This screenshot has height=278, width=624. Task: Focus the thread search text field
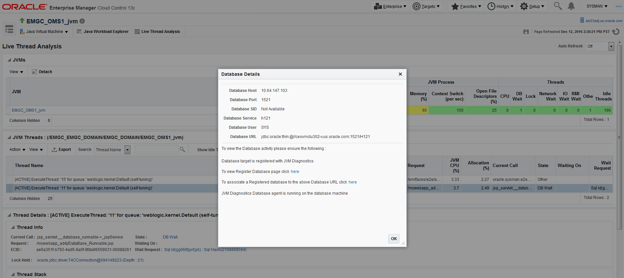(156, 150)
